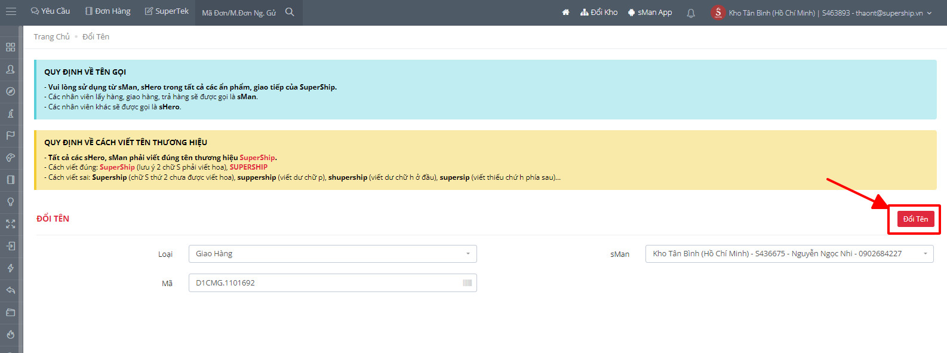This screenshot has width=947, height=353.
Task: Open the reply arrow sidebar icon
Action: pyautogui.click(x=11, y=290)
